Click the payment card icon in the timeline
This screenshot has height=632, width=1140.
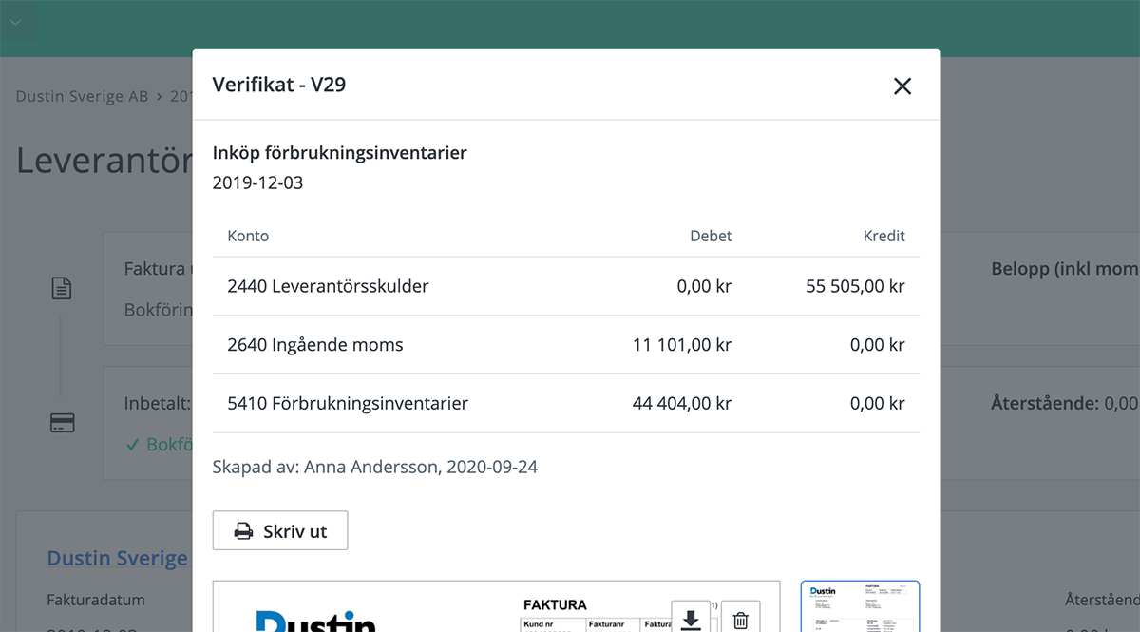[63, 424]
